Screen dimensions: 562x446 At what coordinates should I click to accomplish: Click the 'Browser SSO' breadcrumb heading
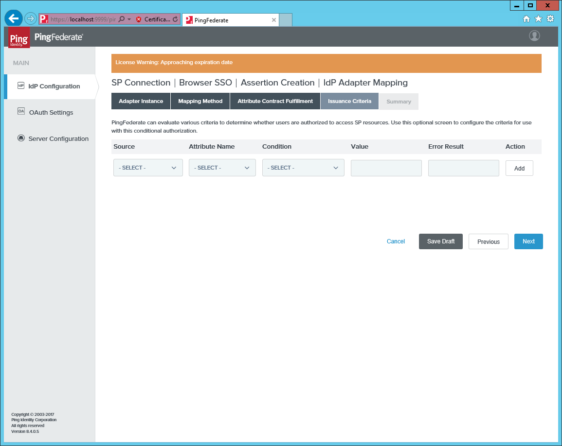click(x=206, y=83)
